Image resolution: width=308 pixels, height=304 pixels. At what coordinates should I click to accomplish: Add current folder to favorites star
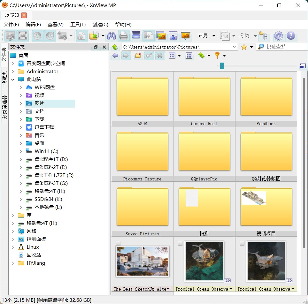click(x=244, y=47)
